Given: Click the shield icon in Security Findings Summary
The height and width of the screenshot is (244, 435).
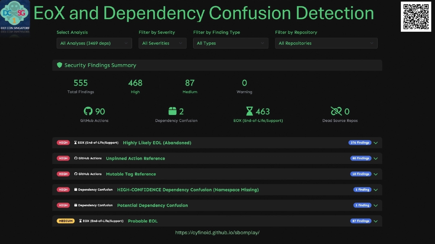Looking at the screenshot, I should coord(59,65).
